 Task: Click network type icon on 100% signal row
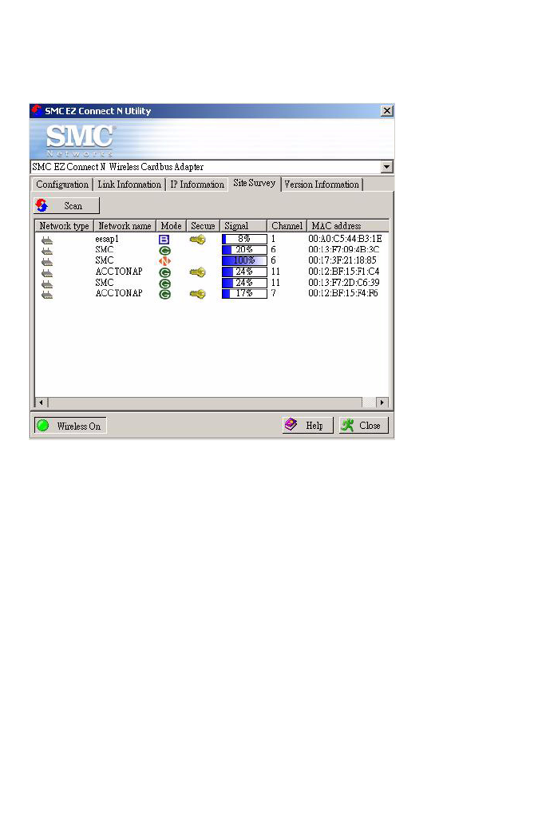pyautogui.click(x=47, y=262)
